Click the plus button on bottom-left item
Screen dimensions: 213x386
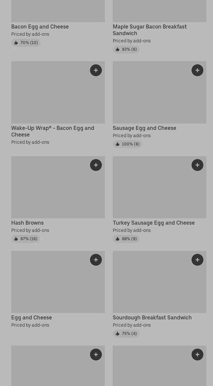click(x=96, y=355)
